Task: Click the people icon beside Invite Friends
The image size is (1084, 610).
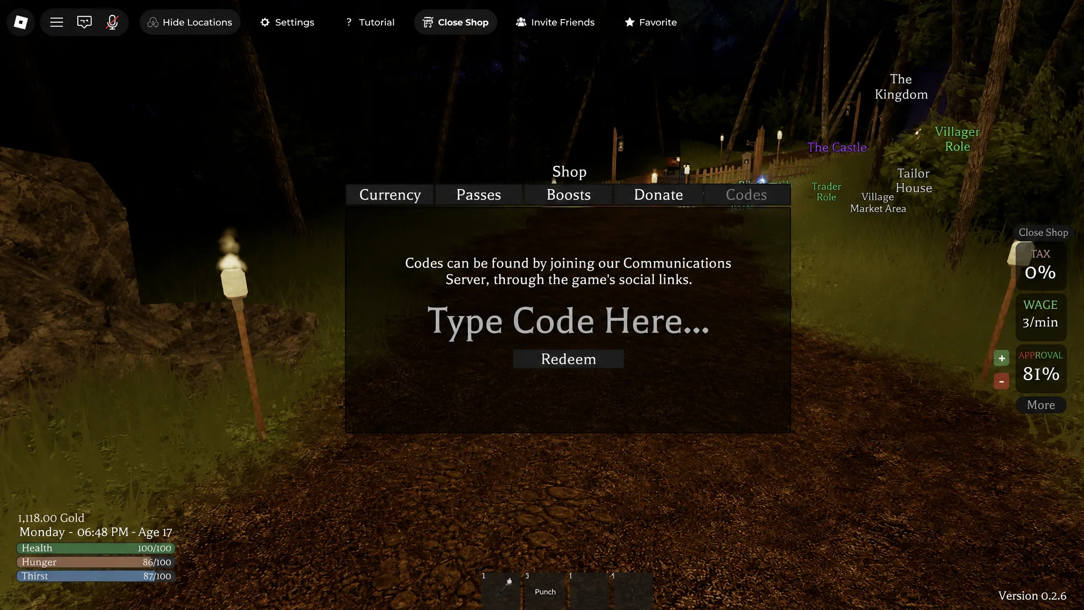Action: tap(521, 22)
